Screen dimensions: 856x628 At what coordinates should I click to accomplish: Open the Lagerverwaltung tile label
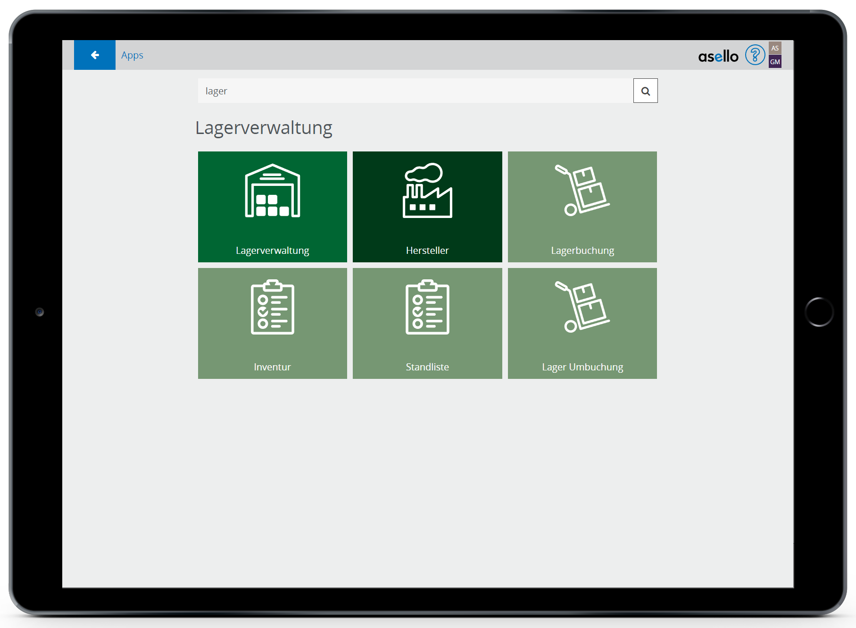click(x=273, y=251)
